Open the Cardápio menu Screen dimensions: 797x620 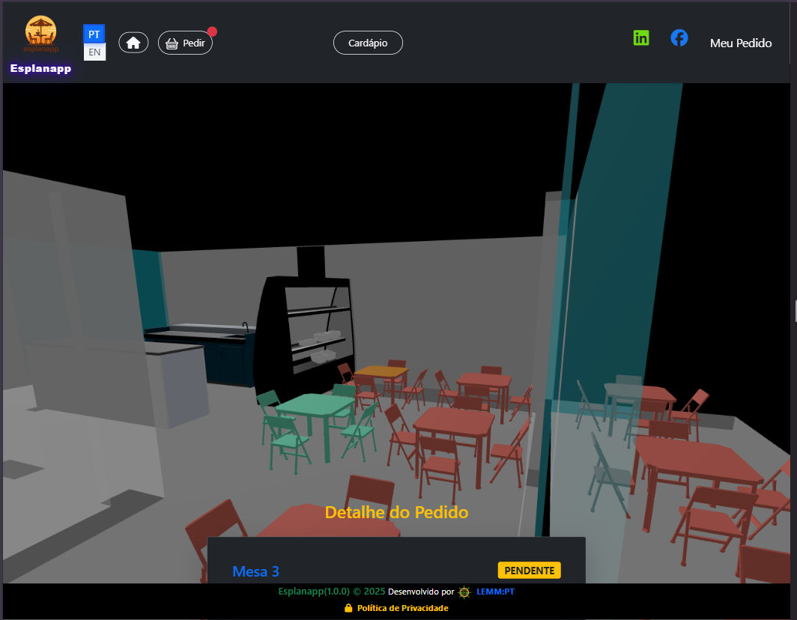click(368, 43)
